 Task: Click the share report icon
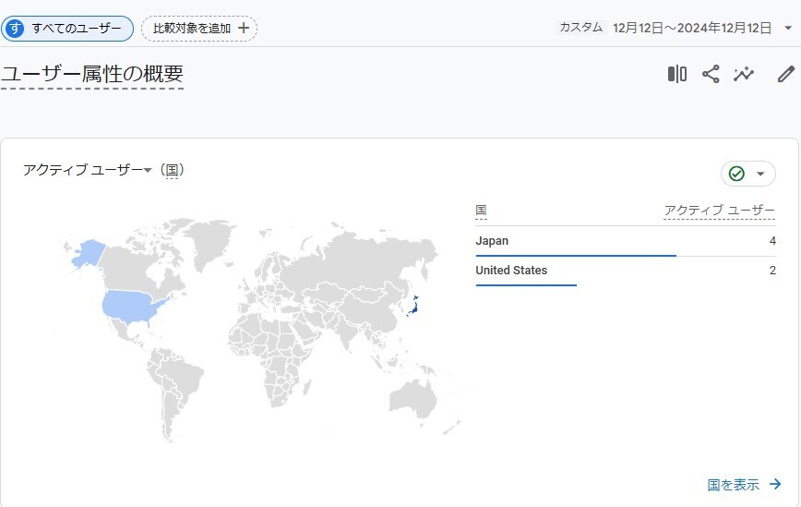tap(711, 74)
